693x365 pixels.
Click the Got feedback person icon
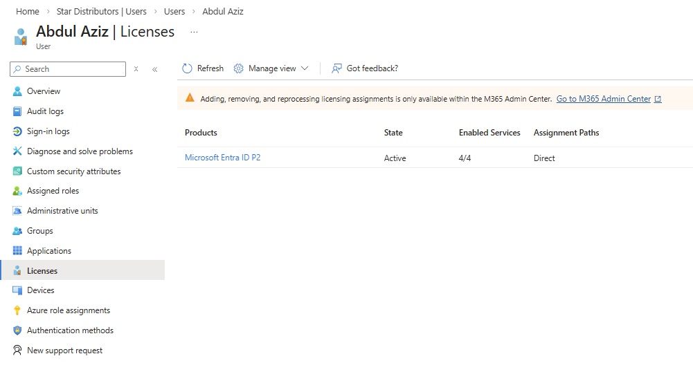click(x=337, y=68)
